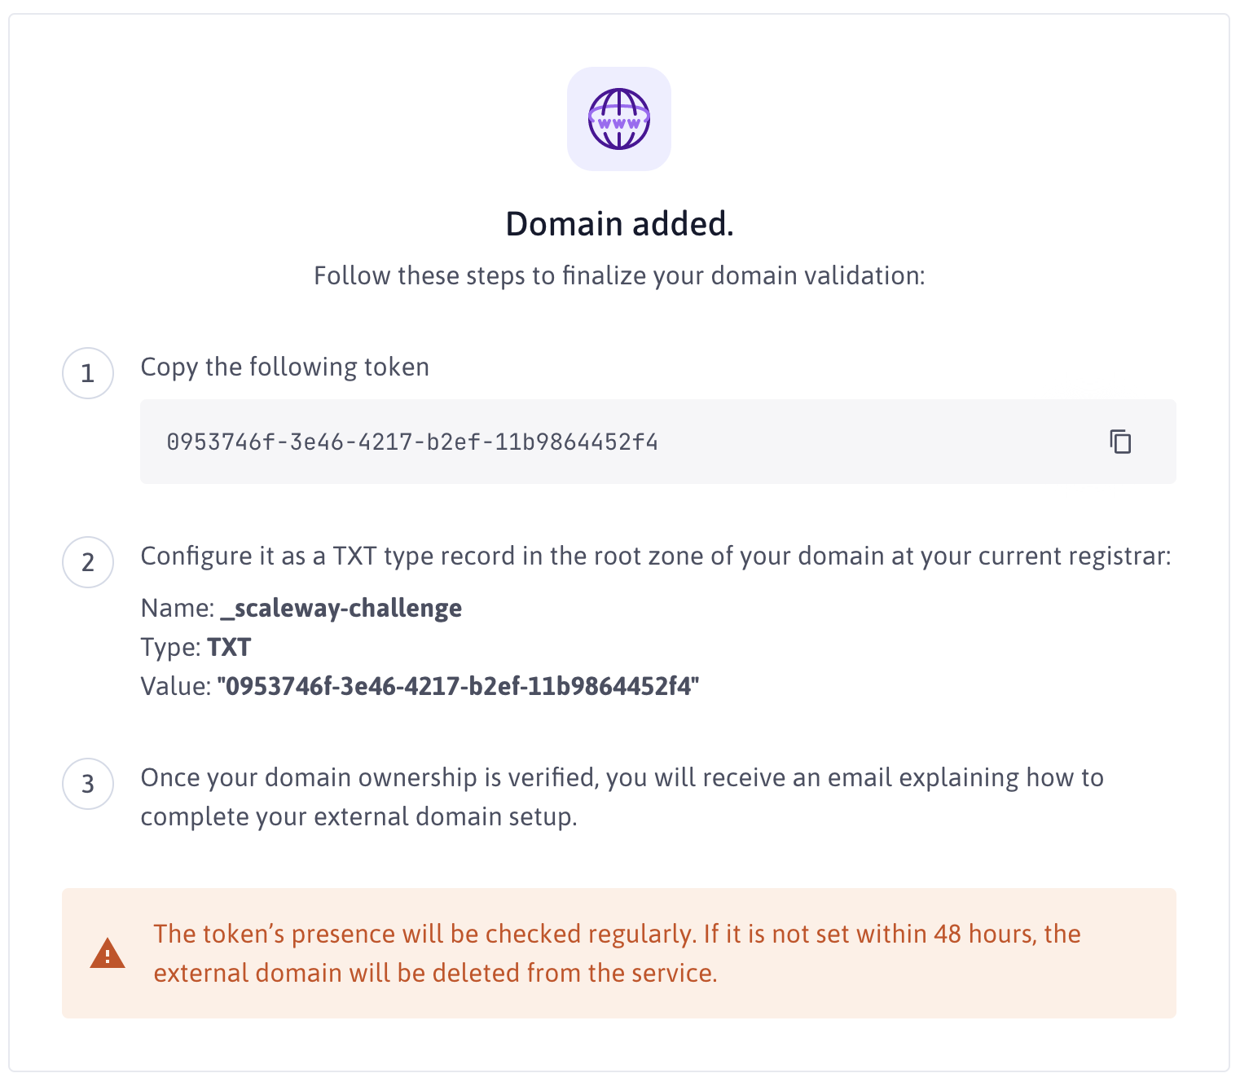Click the bold _scaleway-challenge record name
1240x1082 pixels.
click(341, 608)
